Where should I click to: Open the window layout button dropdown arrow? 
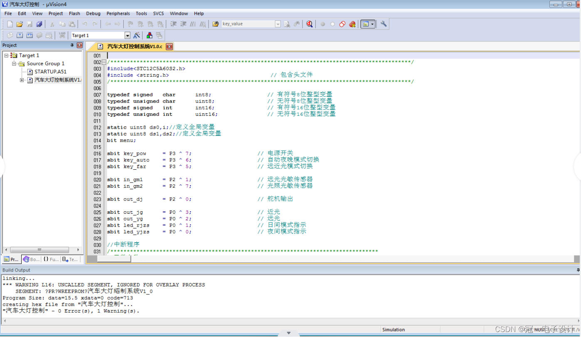pyautogui.click(x=372, y=24)
